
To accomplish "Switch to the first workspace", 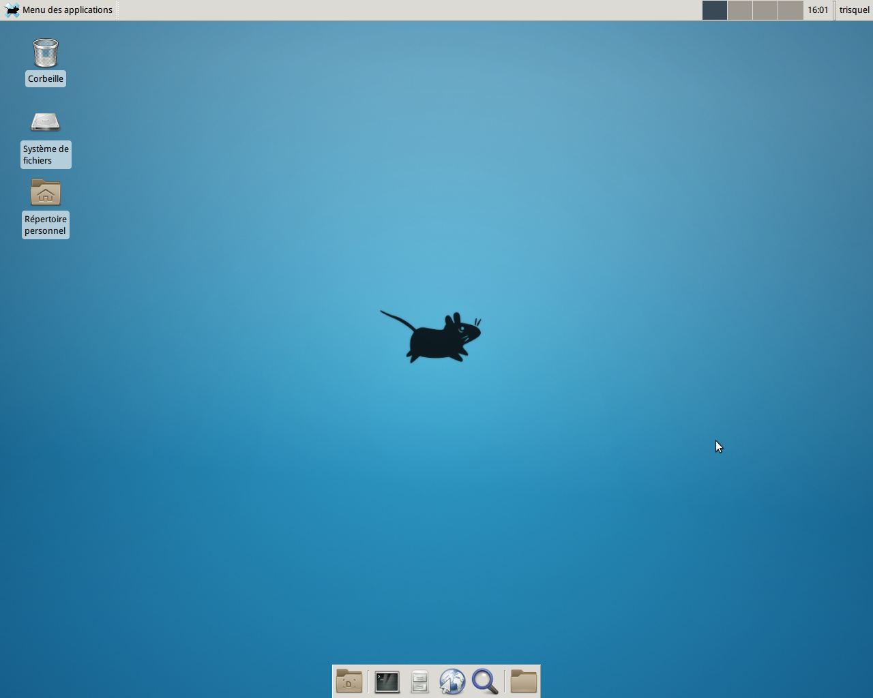I will click(x=715, y=10).
